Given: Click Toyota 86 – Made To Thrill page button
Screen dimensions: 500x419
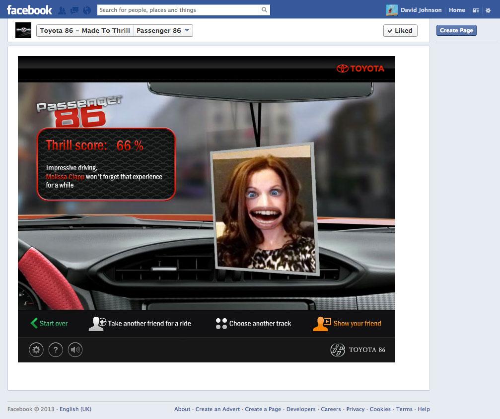Looking at the screenshot, I should pyautogui.click(x=85, y=31).
